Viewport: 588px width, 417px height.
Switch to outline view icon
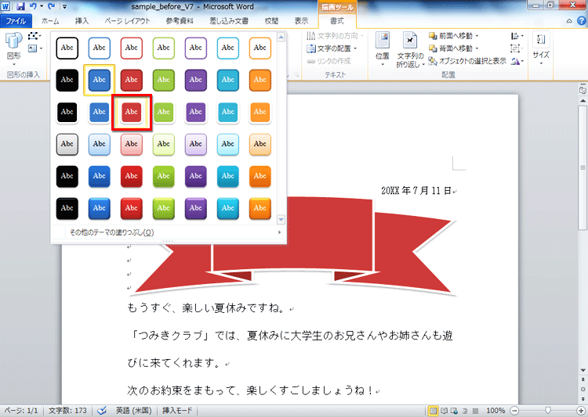(465, 411)
